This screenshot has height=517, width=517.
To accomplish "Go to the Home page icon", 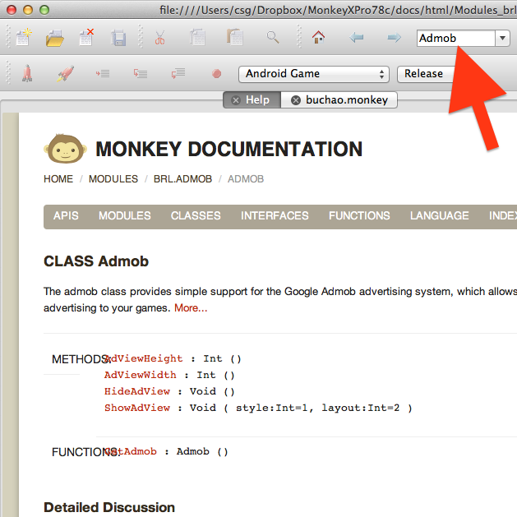I will tap(318, 38).
